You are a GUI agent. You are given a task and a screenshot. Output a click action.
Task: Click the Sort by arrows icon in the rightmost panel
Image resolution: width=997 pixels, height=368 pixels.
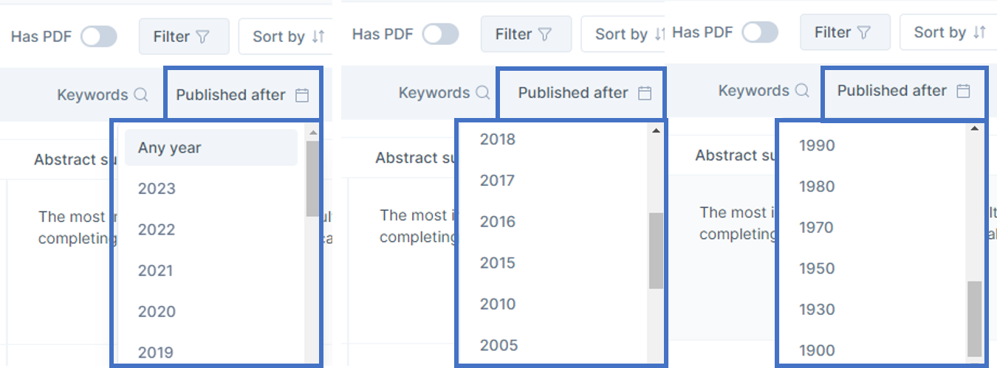coord(979,32)
